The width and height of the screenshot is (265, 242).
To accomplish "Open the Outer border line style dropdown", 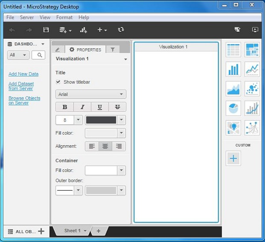I will click(x=78, y=191).
